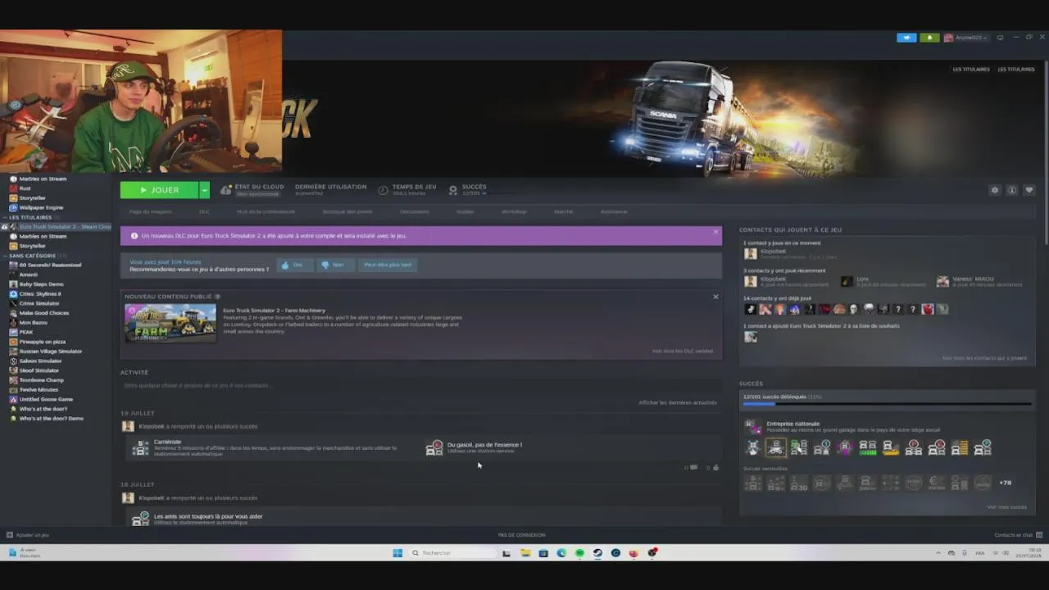This screenshot has width=1049, height=590.
Task: Open the account name dropdown in title bar
Action: 966,38
